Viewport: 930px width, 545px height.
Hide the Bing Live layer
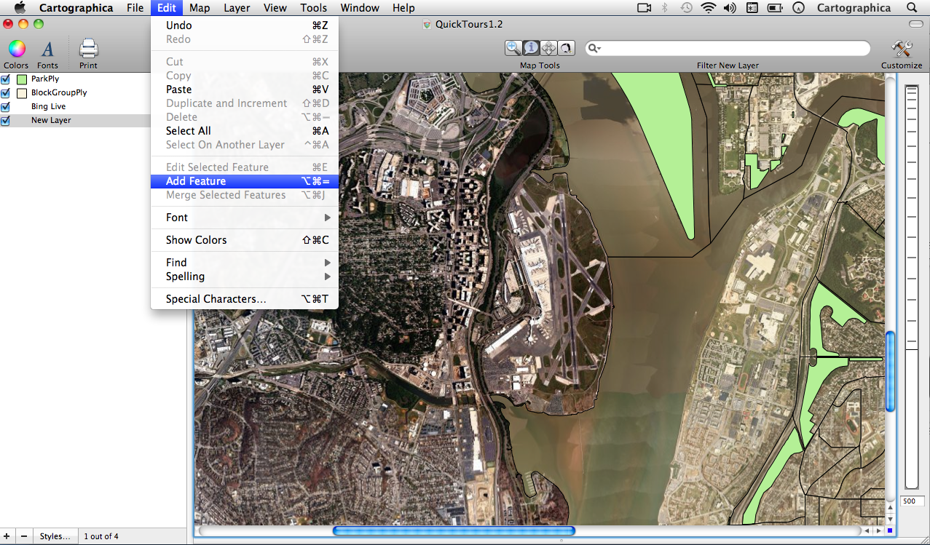pos(6,107)
